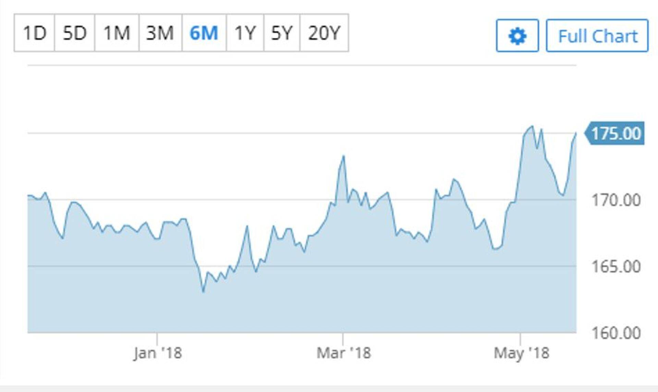Select the 3M chart range
658x392 pixels.
(x=160, y=33)
